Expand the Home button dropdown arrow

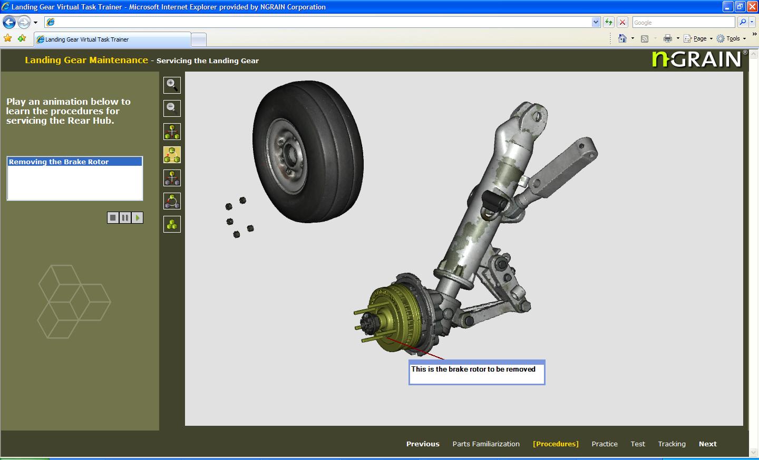click(632, 38)
